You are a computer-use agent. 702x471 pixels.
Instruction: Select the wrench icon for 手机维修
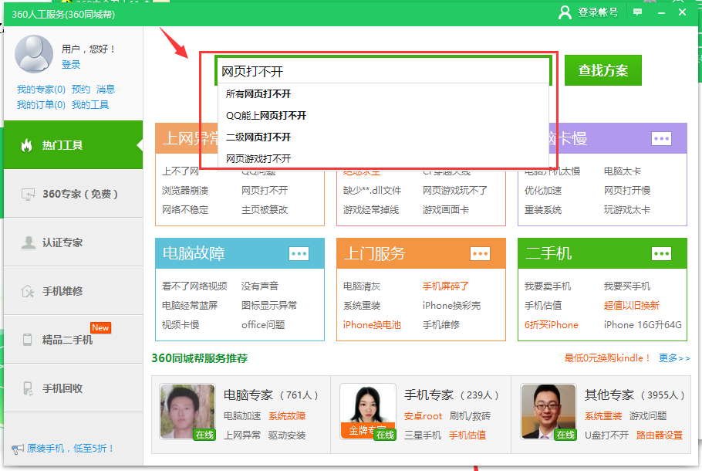(x=27, y=291)
